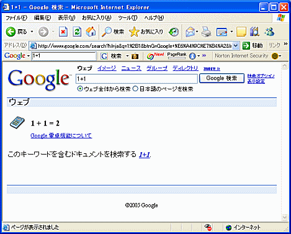The image size is (291, 234).
Task: Click the yellow note Discuss icon
Action: (241, 32)
